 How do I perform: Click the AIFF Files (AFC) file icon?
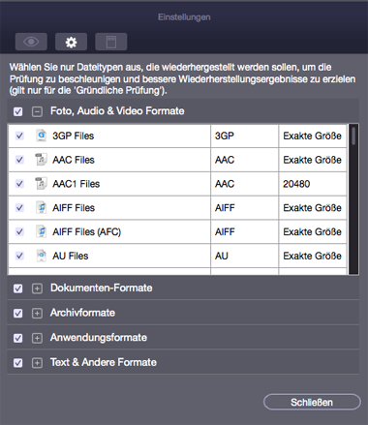click(x=41, y=231)
